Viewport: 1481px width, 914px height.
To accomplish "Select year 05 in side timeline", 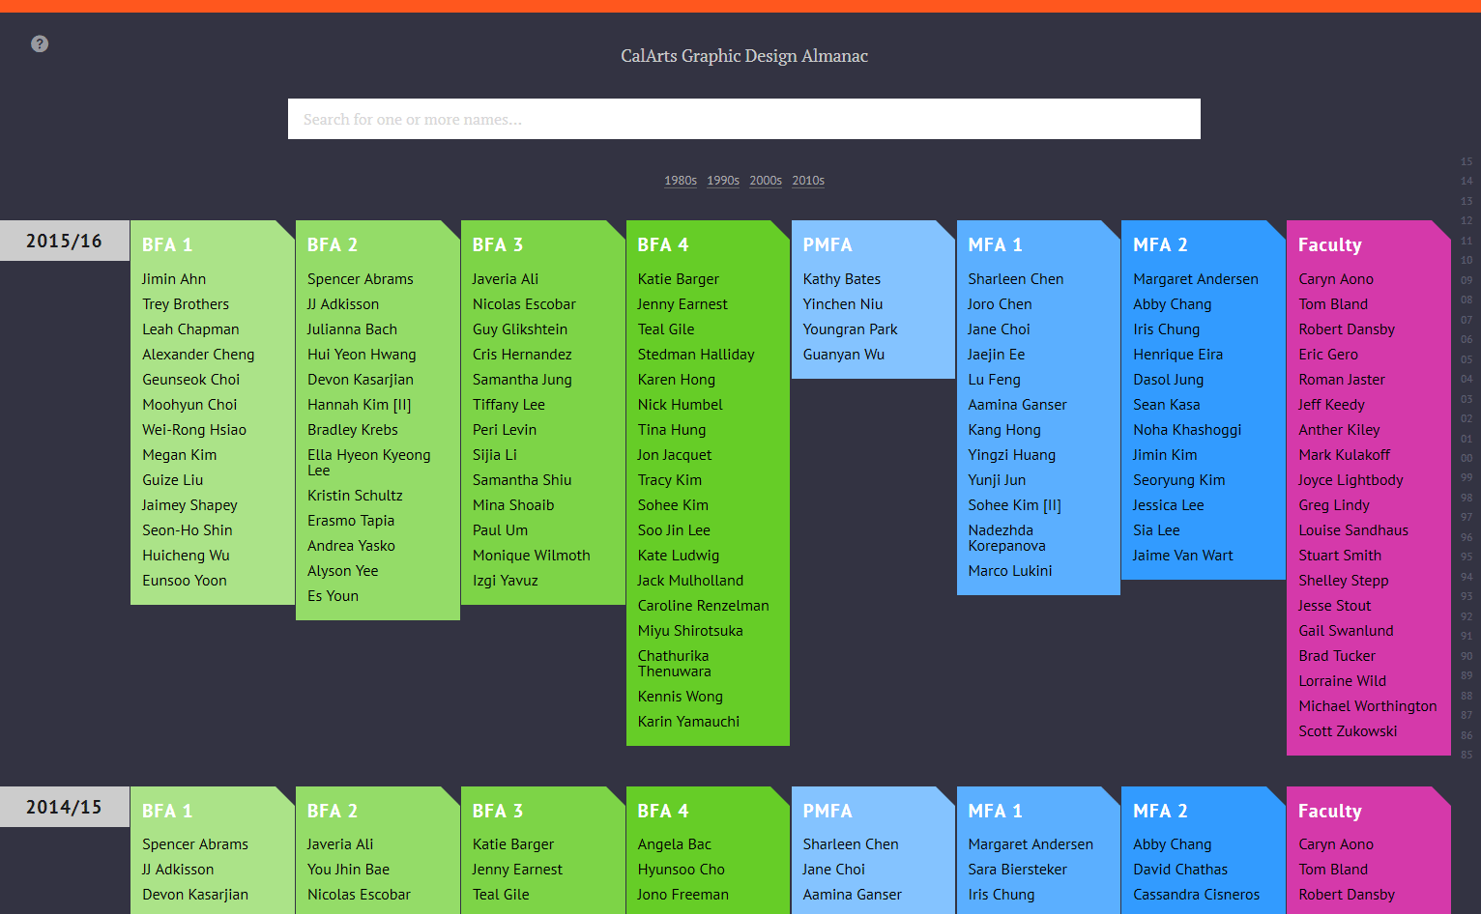I will [x=1466, y=359].
